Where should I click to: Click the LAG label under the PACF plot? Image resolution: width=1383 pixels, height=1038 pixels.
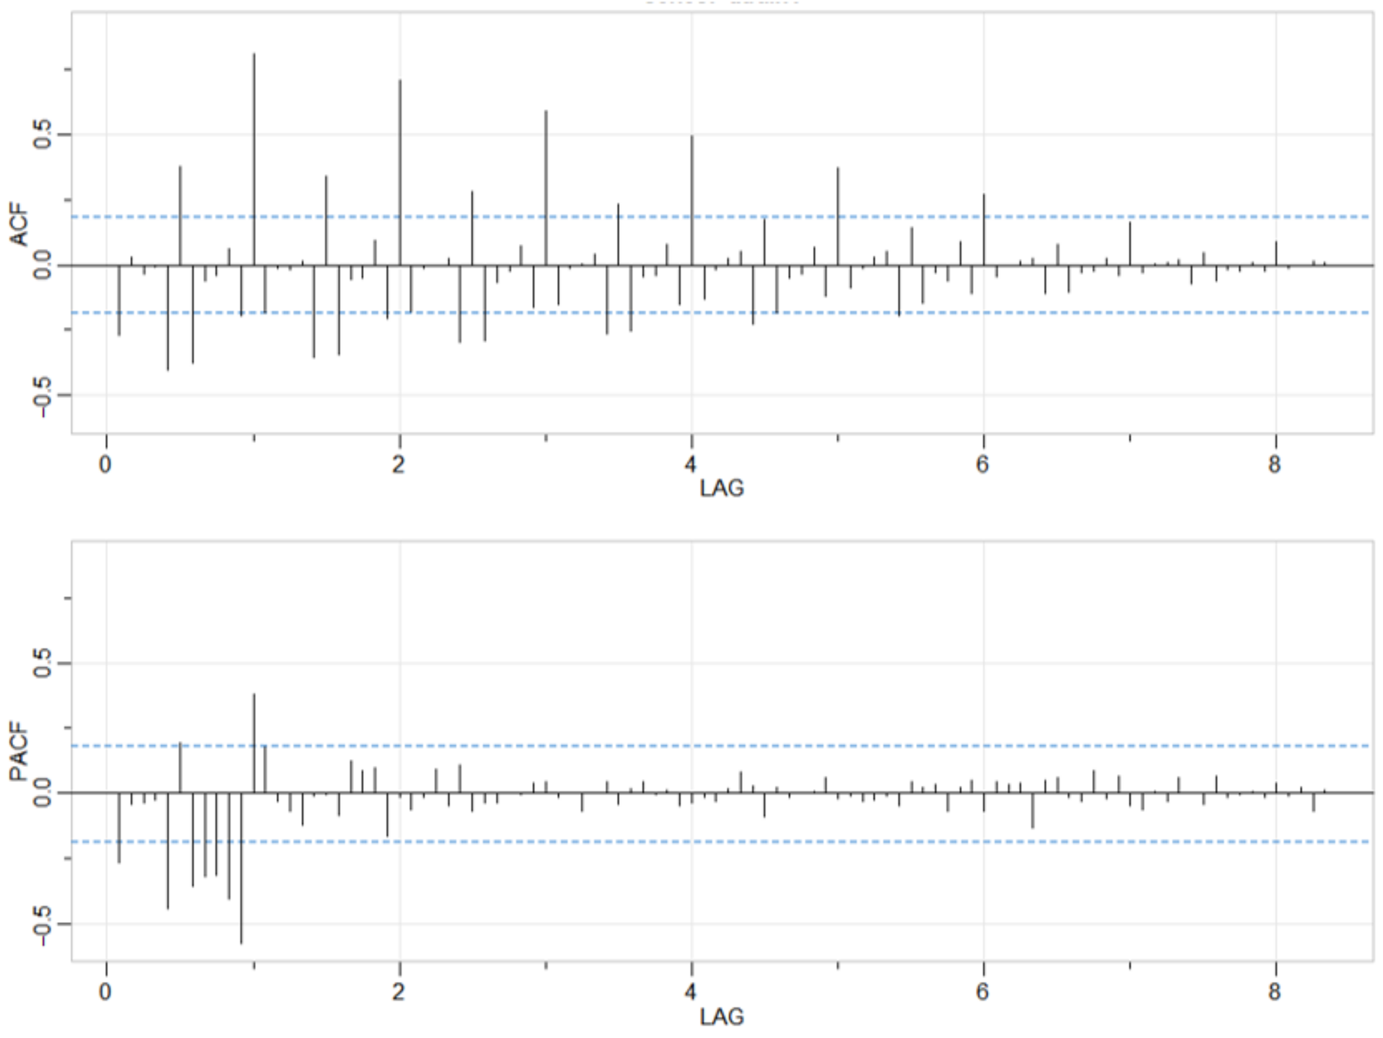(722, 1017)
